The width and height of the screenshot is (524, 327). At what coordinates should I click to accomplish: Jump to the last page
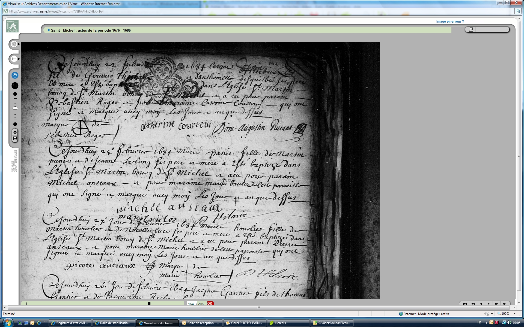(x=504, y=304)
